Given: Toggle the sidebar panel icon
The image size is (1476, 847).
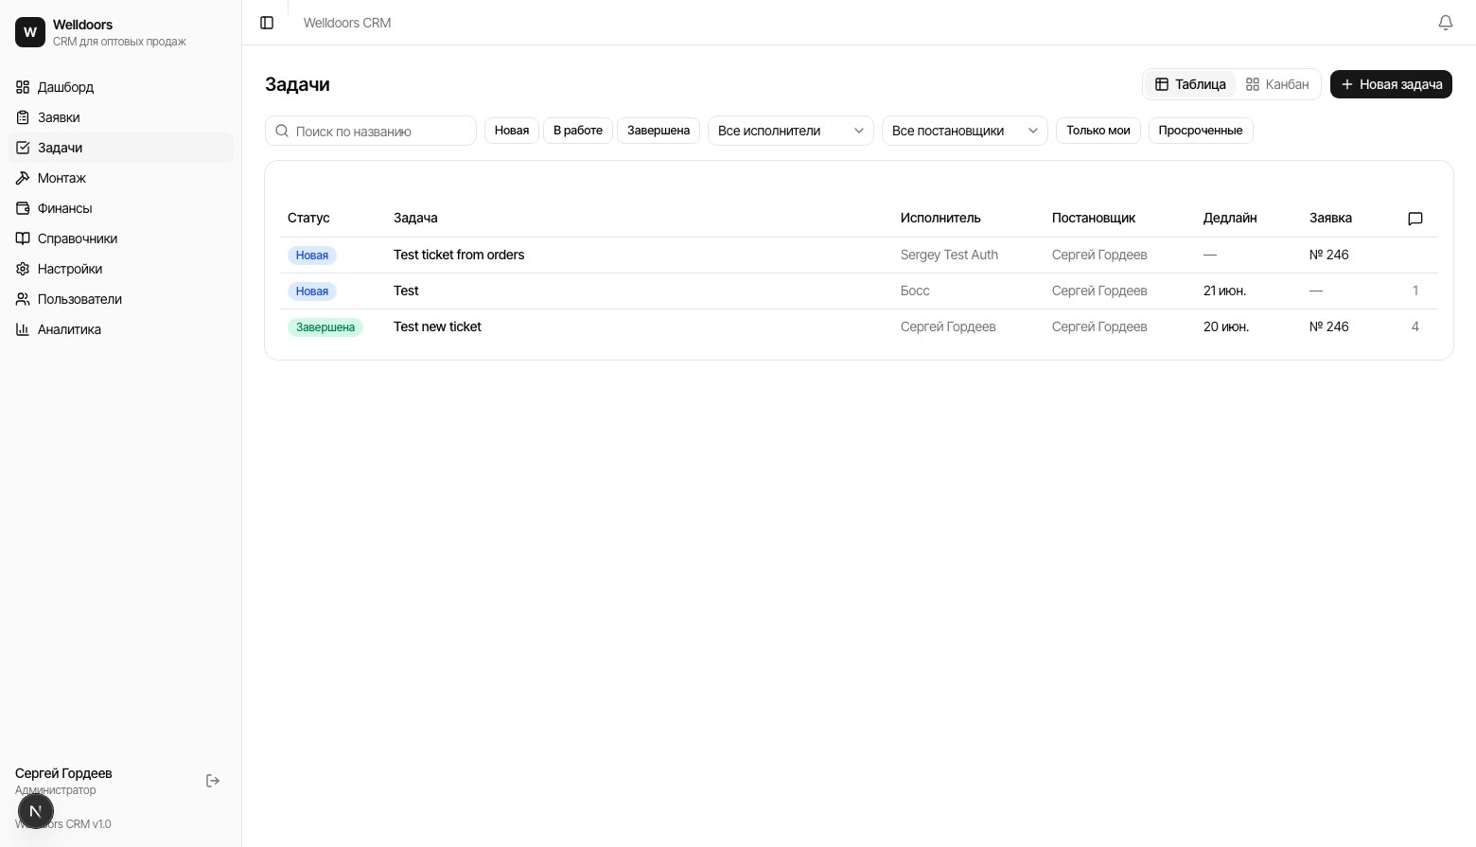Looking at the screenshot, I should [x=267, y=23].
